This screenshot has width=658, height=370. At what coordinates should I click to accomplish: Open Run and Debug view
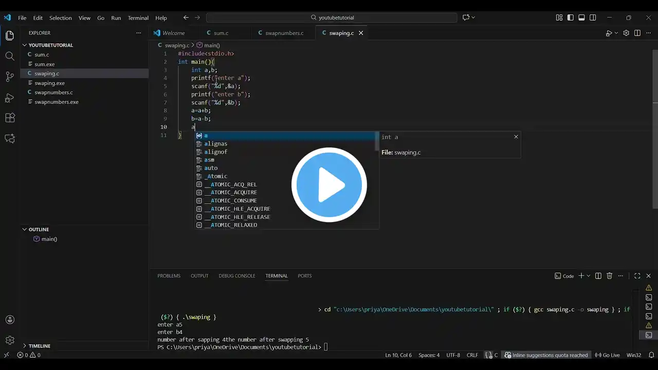[10, 98]
